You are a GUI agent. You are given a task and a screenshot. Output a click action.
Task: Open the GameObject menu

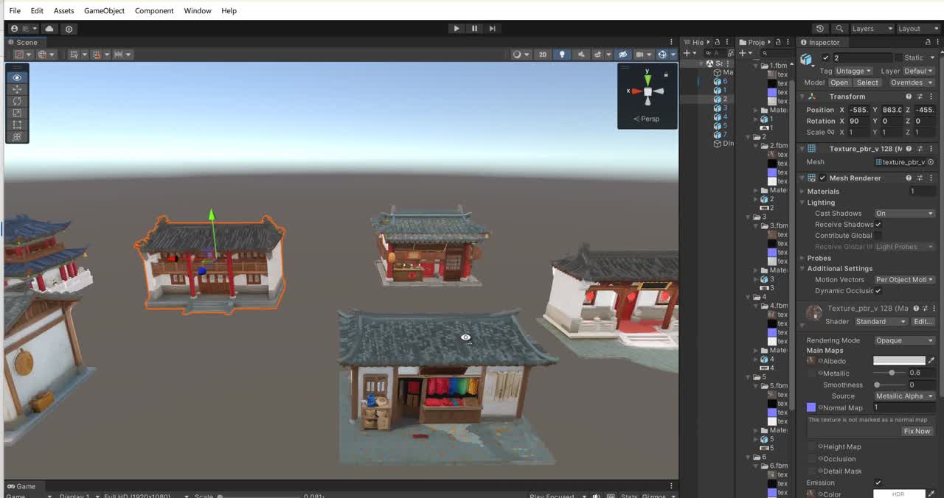pyautogui.click(x=104, y=10)
